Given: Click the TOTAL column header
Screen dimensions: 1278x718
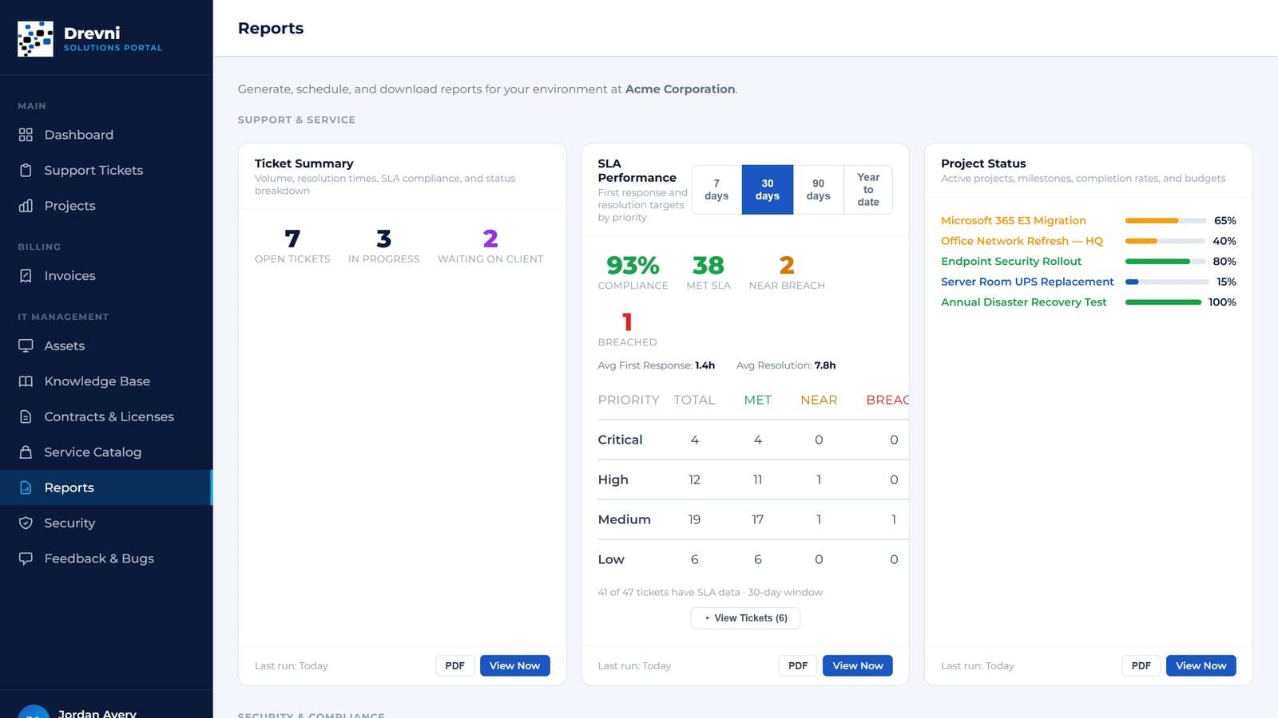Looking at the screenshot, I should pos(694,400).
